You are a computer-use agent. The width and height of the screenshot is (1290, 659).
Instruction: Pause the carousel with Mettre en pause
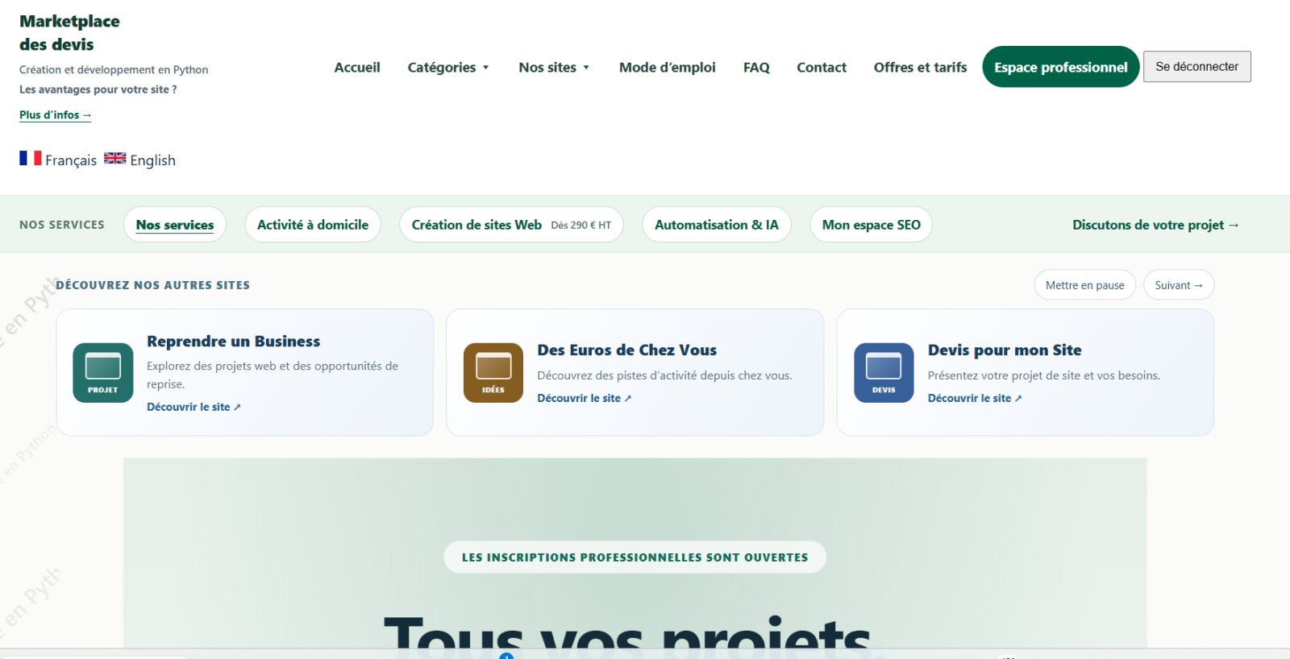tap(1085, 285)
